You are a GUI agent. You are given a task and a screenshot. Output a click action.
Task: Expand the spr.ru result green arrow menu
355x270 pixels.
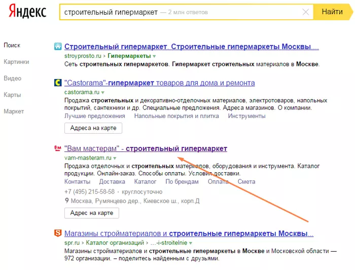click(x=191, y=243)
